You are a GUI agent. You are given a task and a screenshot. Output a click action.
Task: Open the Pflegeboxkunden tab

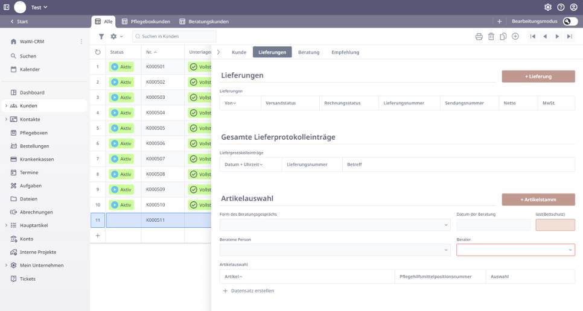pos(146,22)
